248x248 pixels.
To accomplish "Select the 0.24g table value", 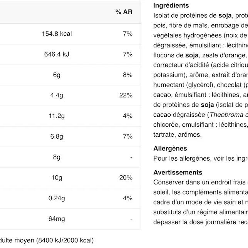I will click(x=57, y=198).
